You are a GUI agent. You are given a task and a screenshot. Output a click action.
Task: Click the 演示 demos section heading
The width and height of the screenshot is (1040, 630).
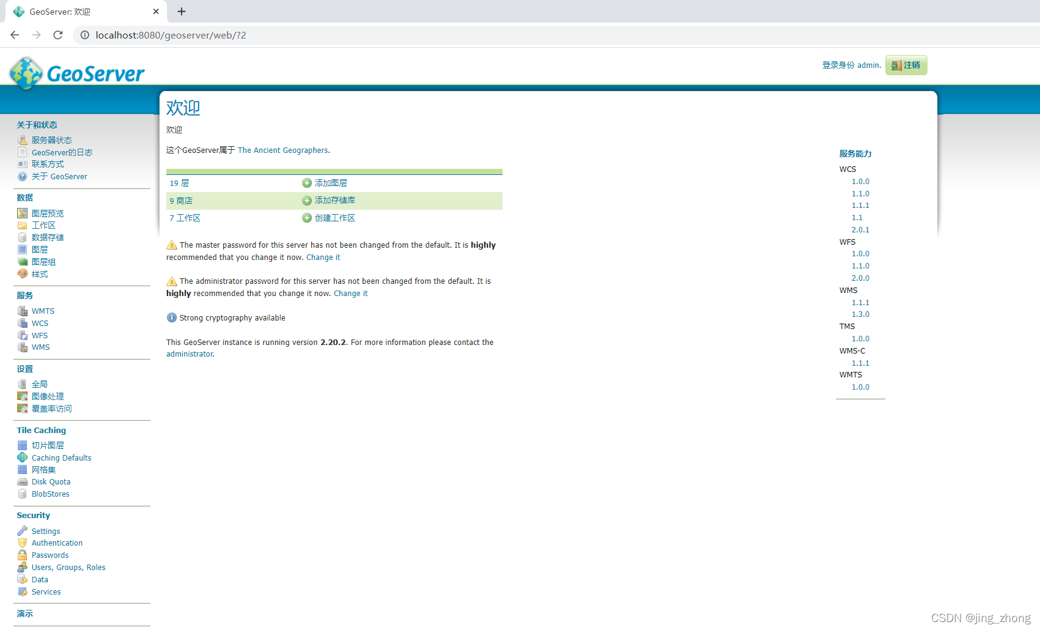point(25,613)
